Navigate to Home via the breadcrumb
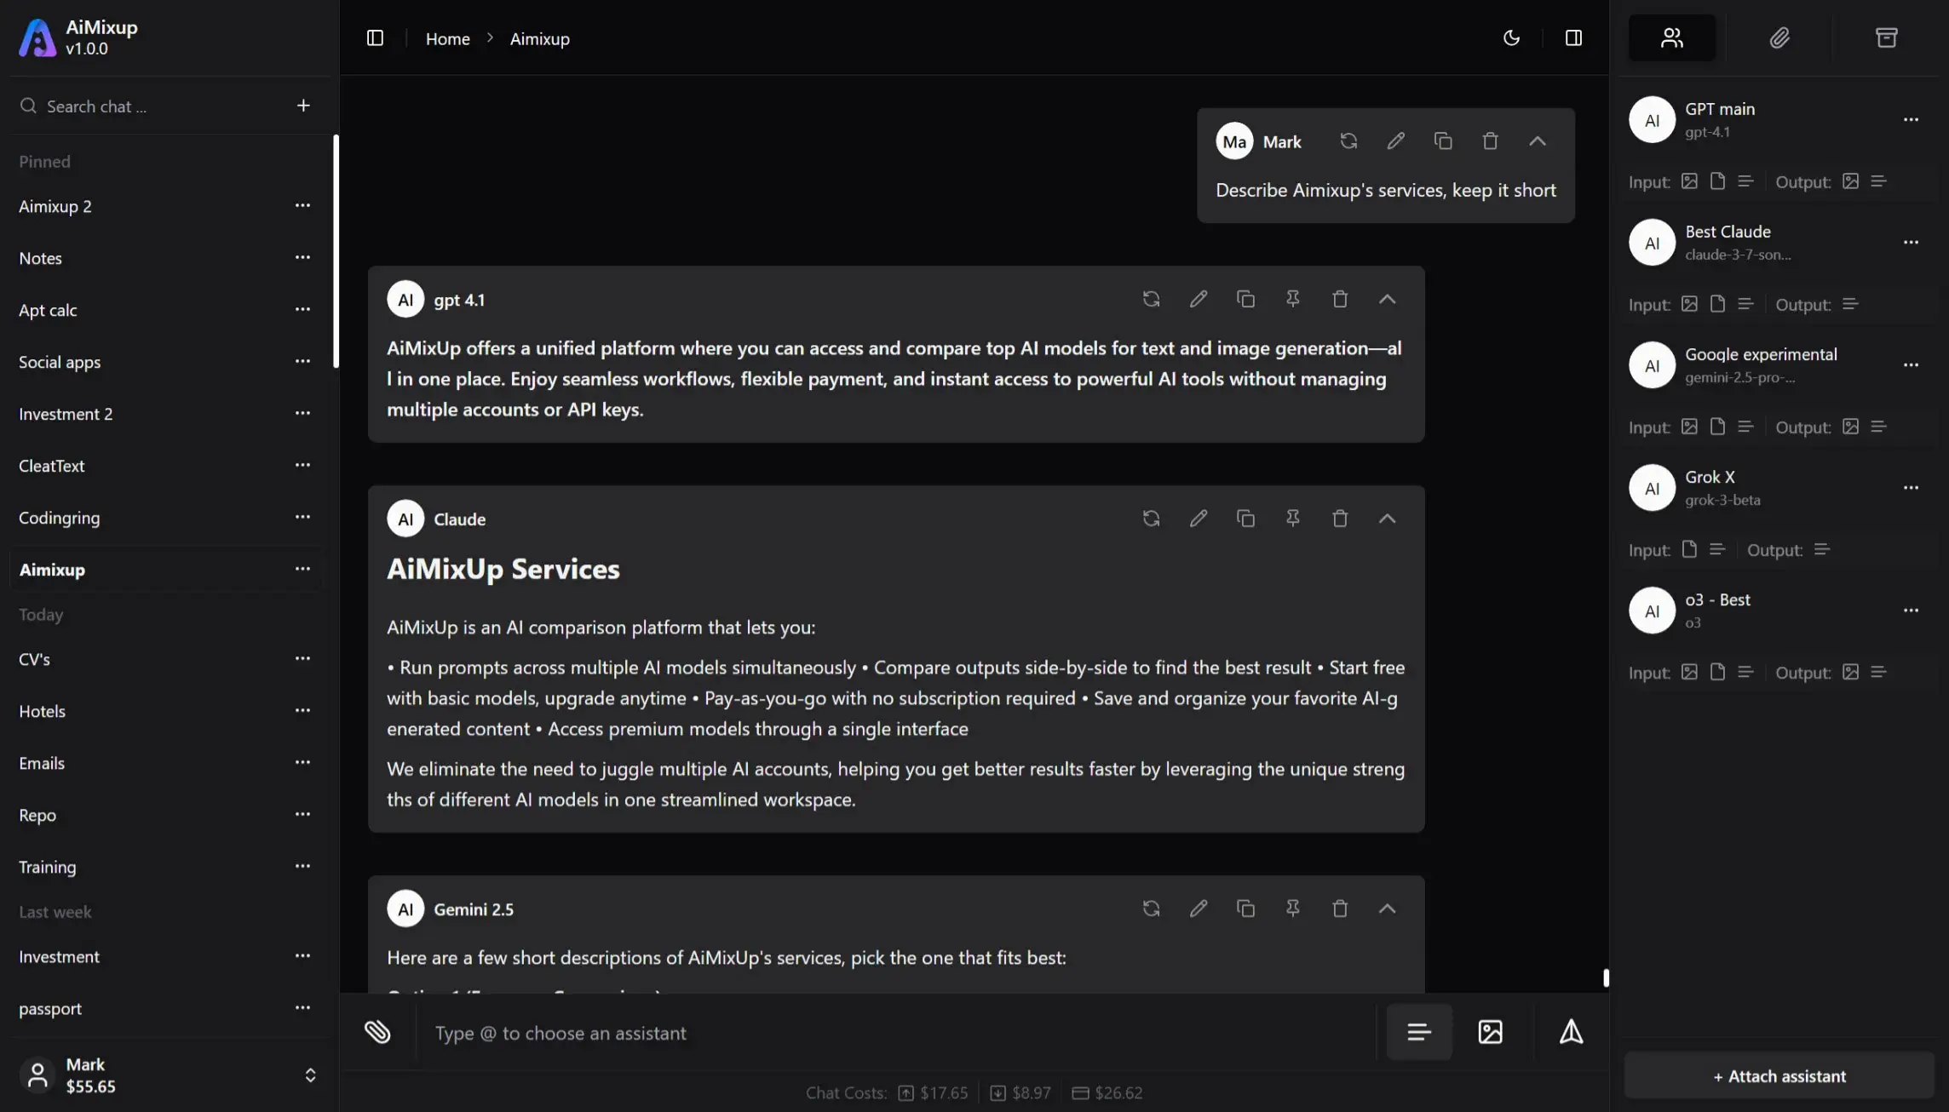Viewport: 1949px width, 1112px height. (x=447, y=39)
